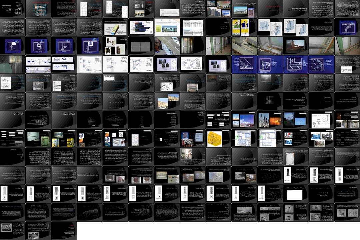Open slide with white power distribution diagram

click(x=321, y=120)
